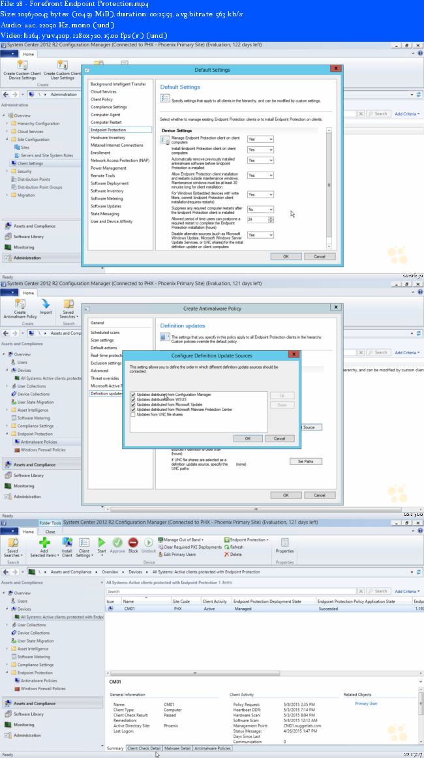Click the Device Settings icon in Default Settings

tap(165, 140)
